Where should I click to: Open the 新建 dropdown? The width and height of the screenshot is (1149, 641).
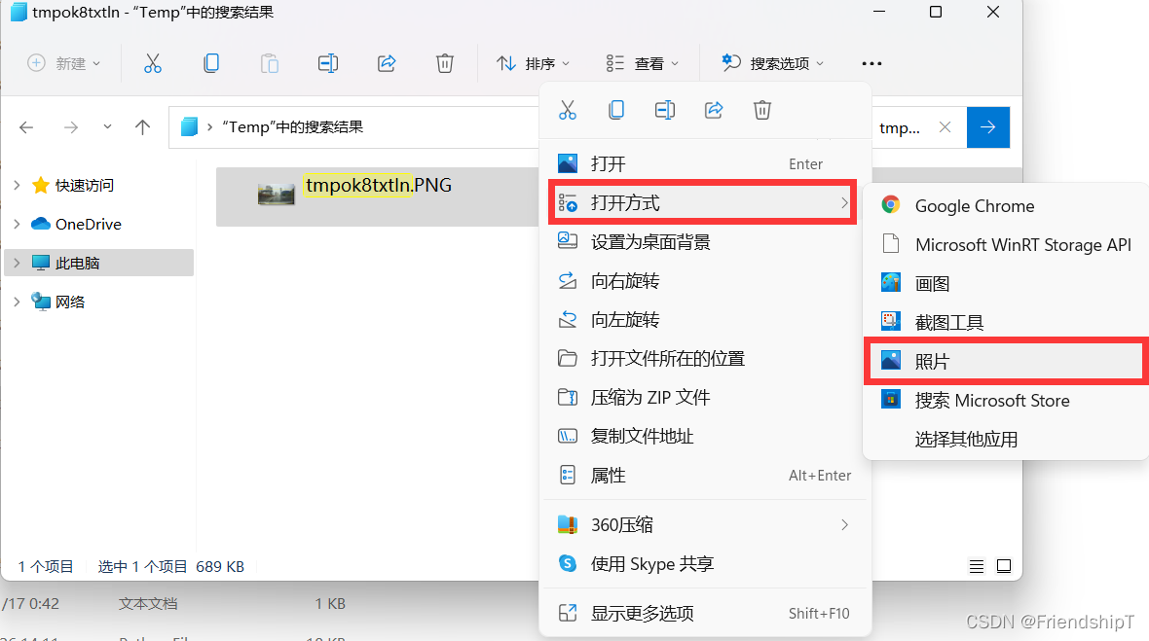pyautogui.click(x=63, y=63)
